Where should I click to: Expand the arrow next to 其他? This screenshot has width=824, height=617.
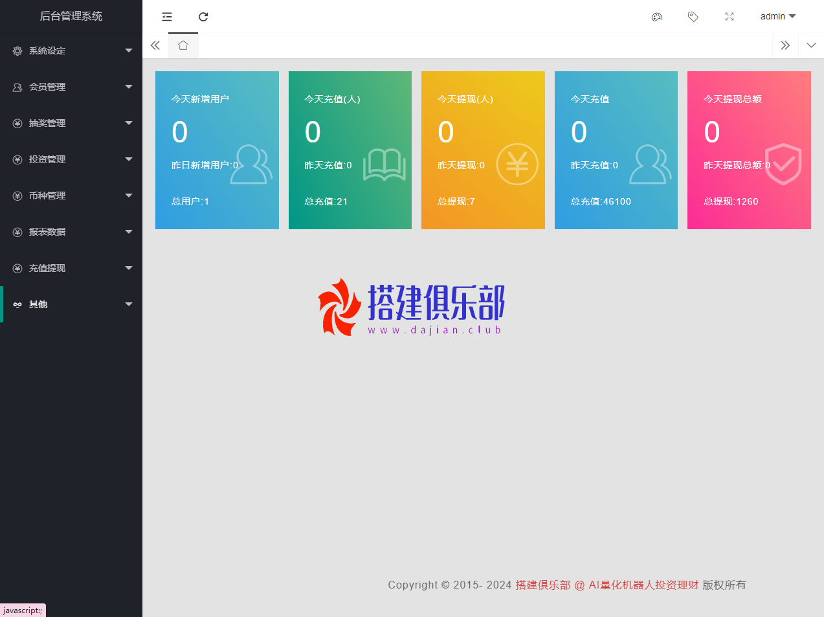129,304
